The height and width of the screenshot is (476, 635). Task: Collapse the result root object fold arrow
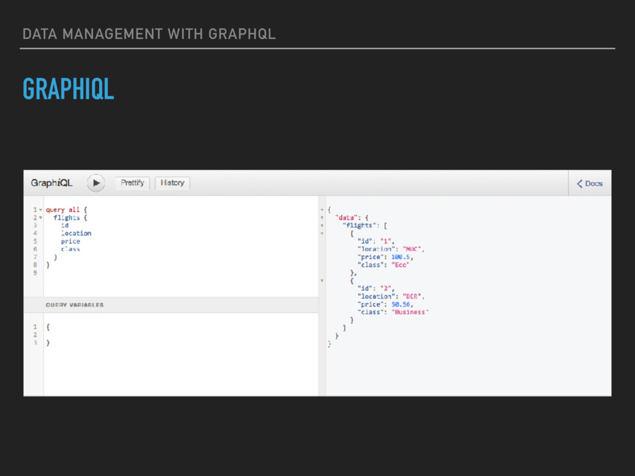pos(322,209)
